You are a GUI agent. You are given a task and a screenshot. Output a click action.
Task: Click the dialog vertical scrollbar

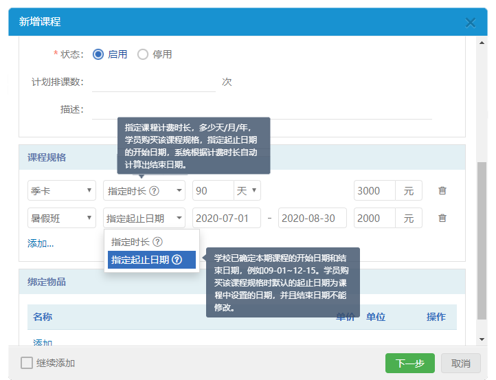[482, 241]
